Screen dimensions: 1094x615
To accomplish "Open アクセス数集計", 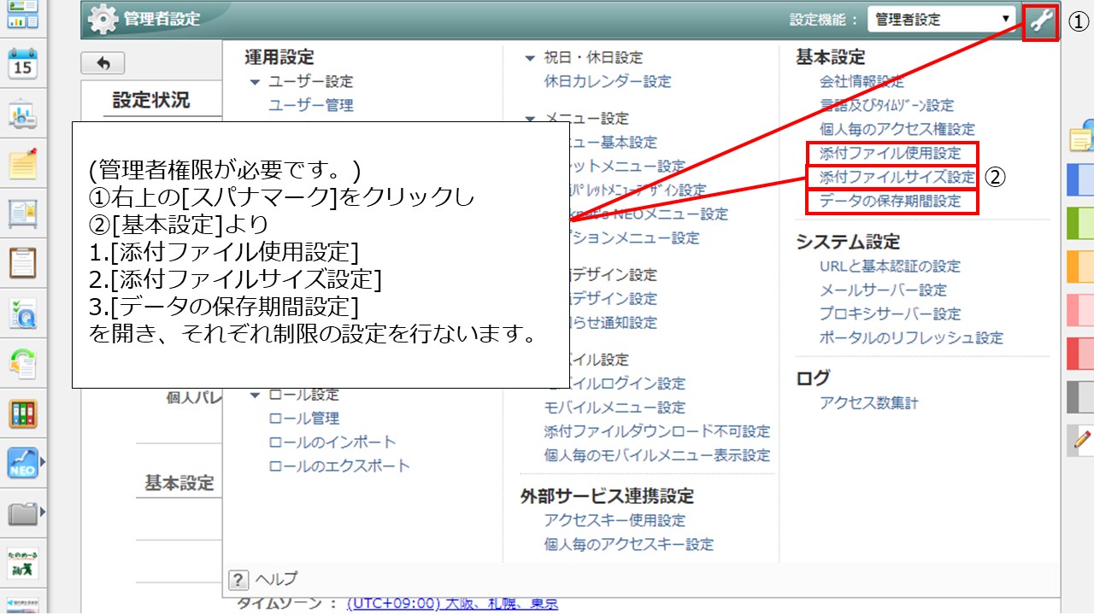I will click(868, 402).
